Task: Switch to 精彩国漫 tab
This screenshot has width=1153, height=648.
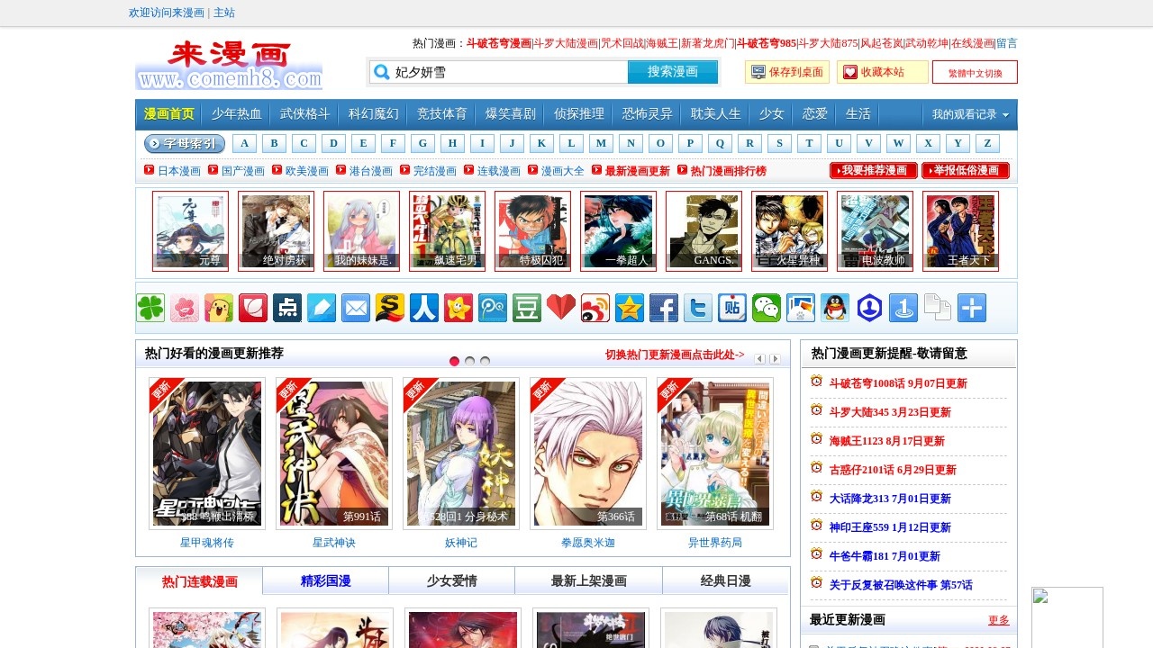Action: click(x=326, y=581)
